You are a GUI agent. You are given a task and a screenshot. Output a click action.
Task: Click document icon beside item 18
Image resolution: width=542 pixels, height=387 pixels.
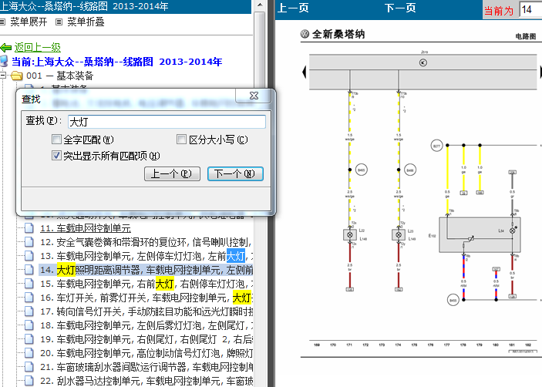point(29,325)
